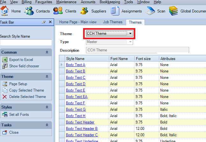This screenshot has width=206, height=142.
Task: Switch to Home Page - Main view tab
Action: click(78, 22)
